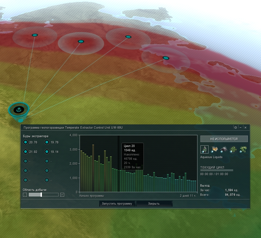261x238 pixels.
Task: Click the 'Буры экстрактора' section heading
Action: pos(36,136)
